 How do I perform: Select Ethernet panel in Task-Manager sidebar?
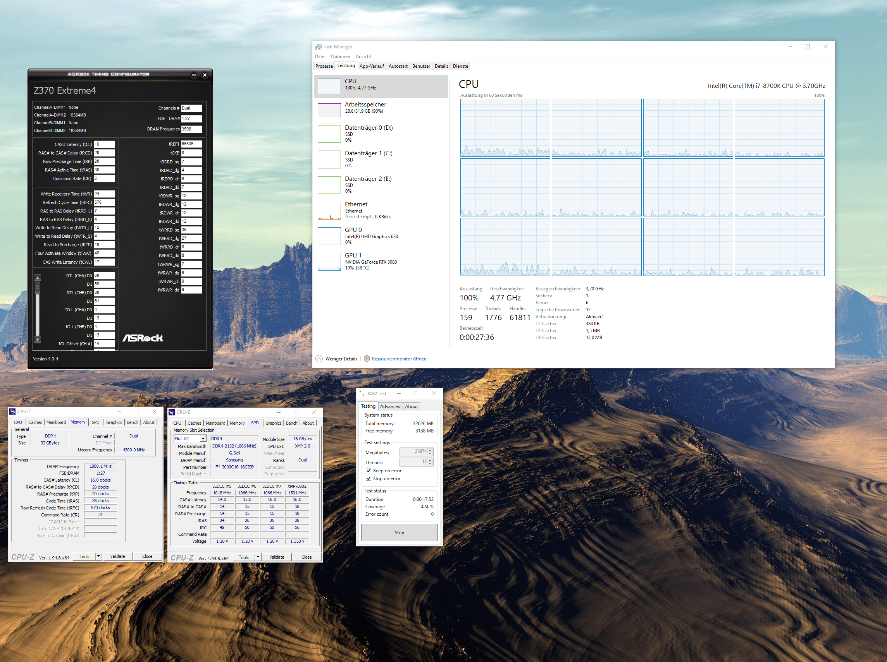(375, 209)
